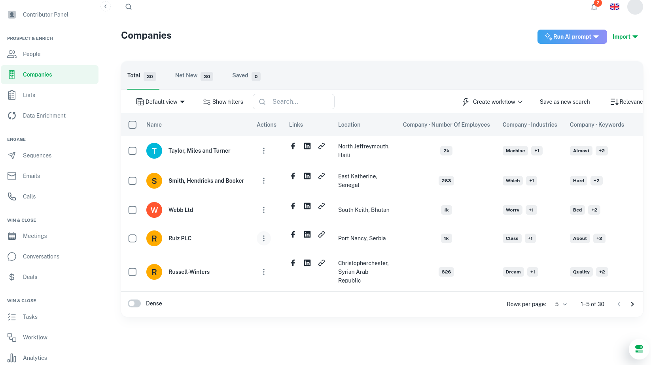
Task: Click the Russell-Winters avatar
Action: pos(154,272)
